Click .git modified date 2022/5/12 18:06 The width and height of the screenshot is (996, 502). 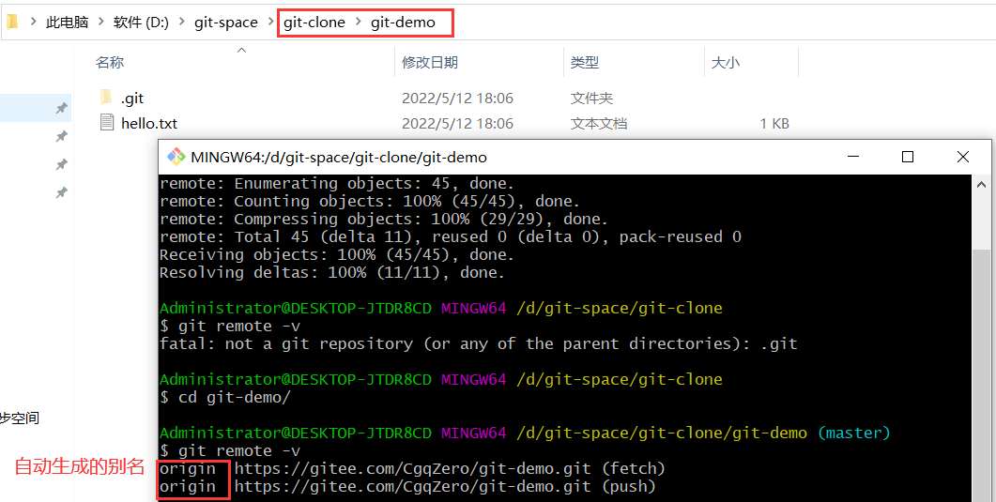[457, 99]
